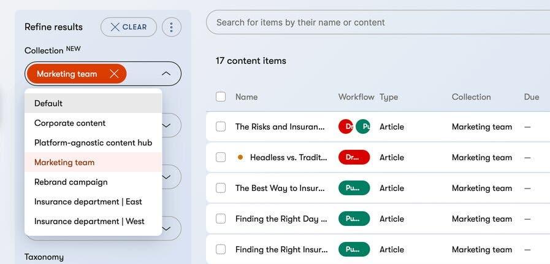550x264 pixels.
Task: Check the Risks and Insurance article checkbox
Action: 221,126
